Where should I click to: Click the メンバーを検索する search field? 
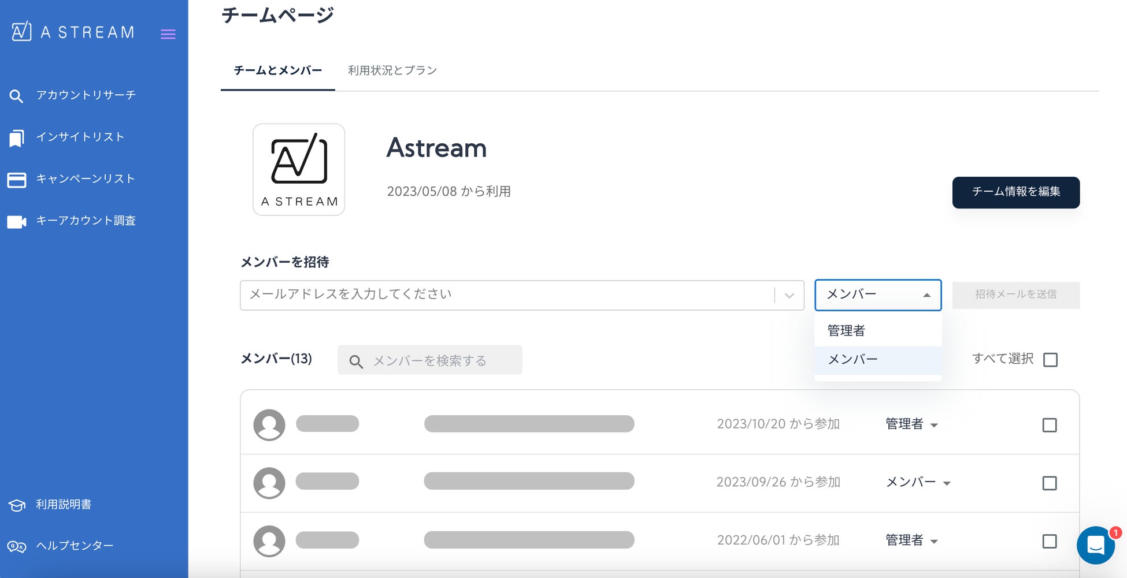[429, 360]
